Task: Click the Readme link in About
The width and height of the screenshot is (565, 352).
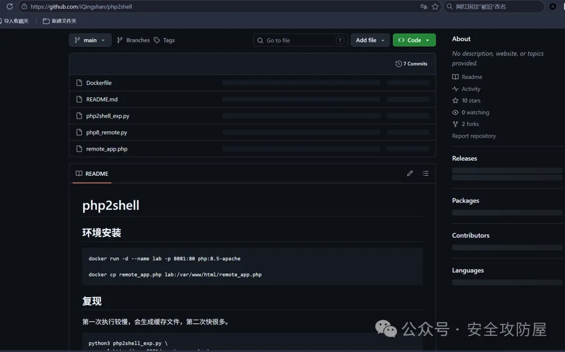Action: [467, 77]
